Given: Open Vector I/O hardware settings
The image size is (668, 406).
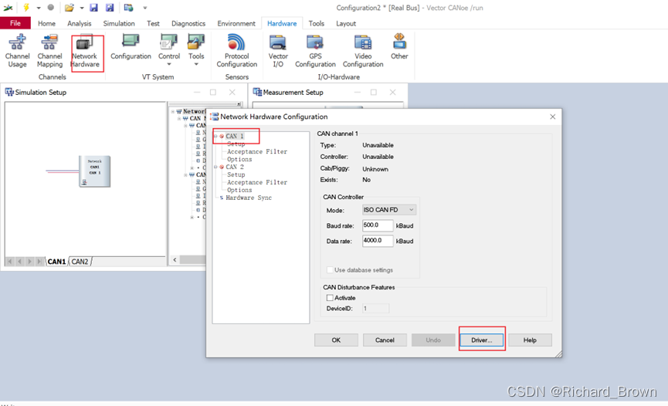Looking at the screenshot, I should pyautogui.click(x=278, y=51).
